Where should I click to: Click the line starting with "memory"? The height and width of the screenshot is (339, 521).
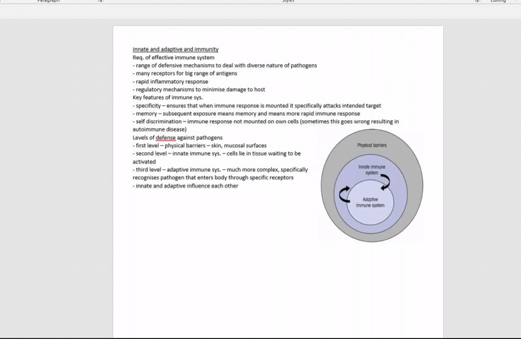click(246, 114)
